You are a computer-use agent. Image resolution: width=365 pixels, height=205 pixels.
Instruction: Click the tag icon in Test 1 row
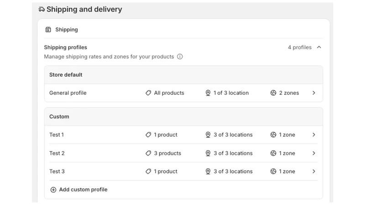coord(148,135)
